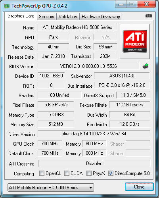Click the "Pixel Fillrate" label

point(23,105)
